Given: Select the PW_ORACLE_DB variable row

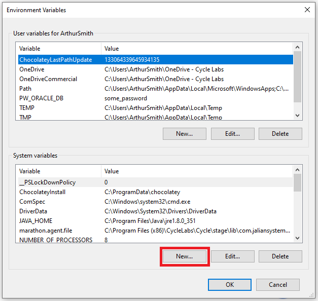Looking at the screenshot, I should (x=156, y=98).
